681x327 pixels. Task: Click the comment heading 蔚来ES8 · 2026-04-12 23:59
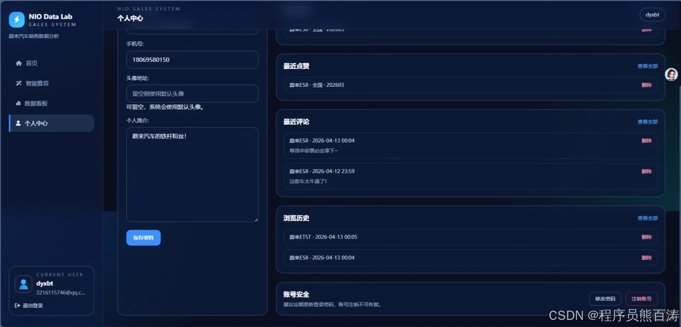pos(322,171)
